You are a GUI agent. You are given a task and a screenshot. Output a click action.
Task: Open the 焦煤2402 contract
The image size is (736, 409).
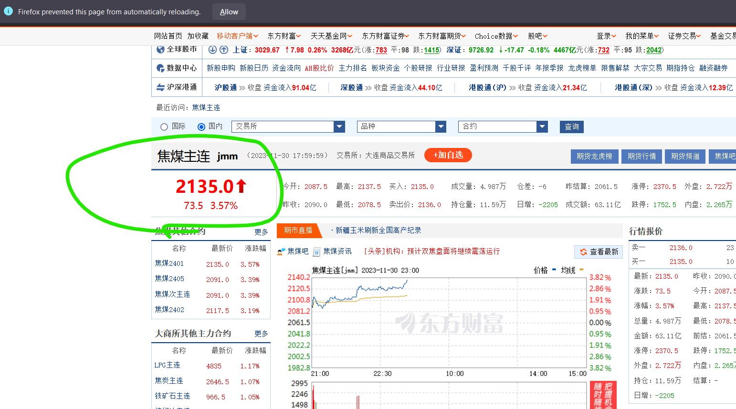pos(169,310)
